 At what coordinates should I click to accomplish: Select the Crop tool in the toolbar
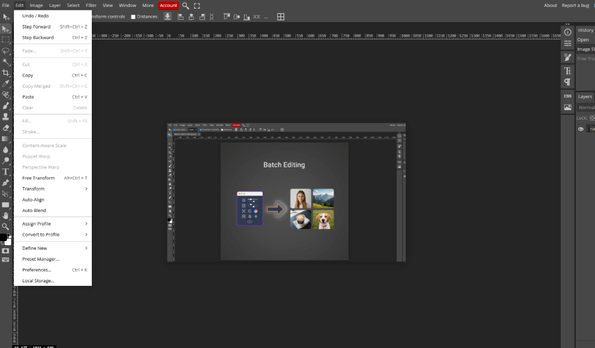pyautogui.click(x=6, y=73)
